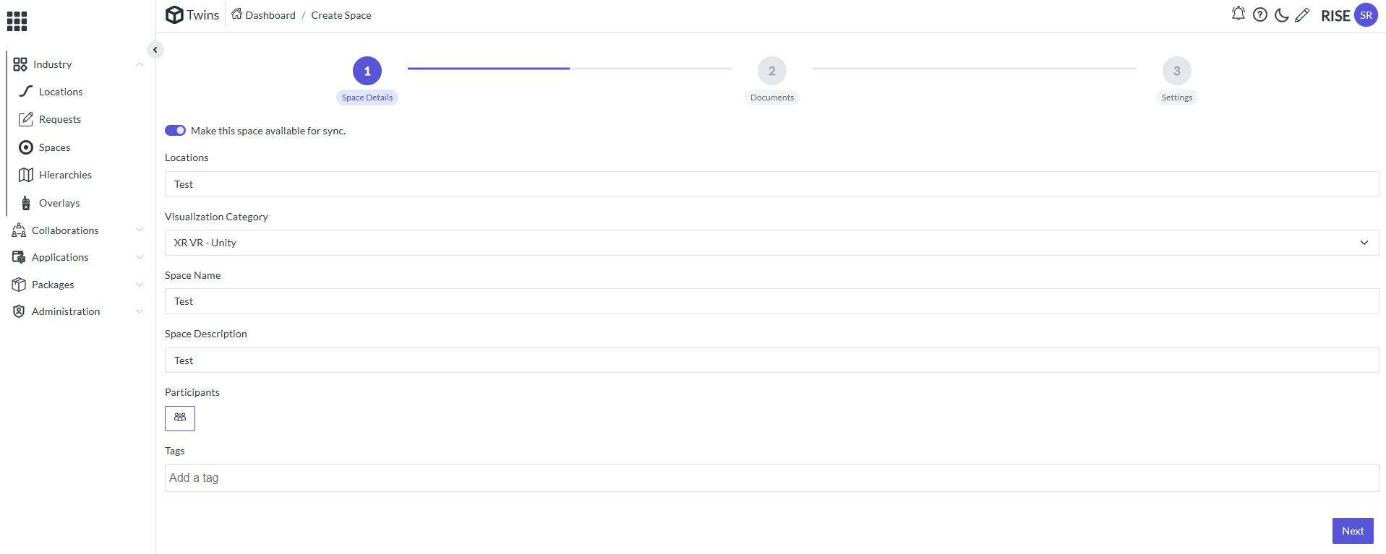Click the Space Details step label
Viewport: 1386px width, 554px height.
[x=367, y=98]
